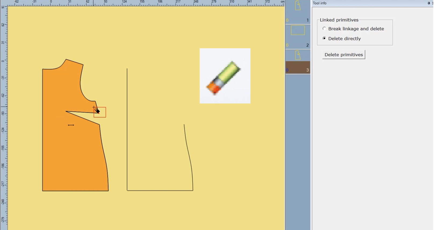Click the eraser cursor at dart tip

coord(96,110)
